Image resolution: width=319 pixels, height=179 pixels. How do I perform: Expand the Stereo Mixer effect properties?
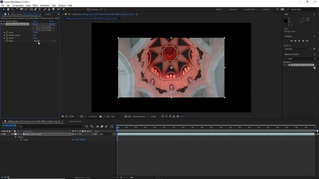(x=1, y=21)
